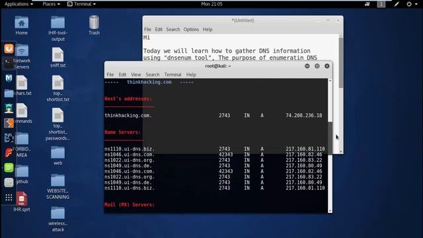Select the sniff.txt file icon
The width and height of the screenshot is (423, 238).
[58, 58]
